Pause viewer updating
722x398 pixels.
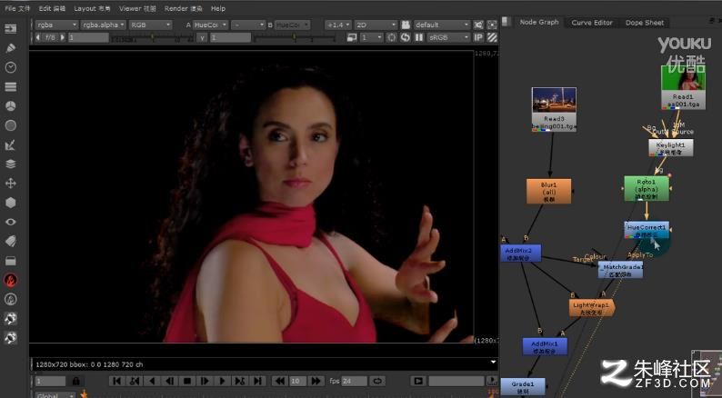pos(418,38)
